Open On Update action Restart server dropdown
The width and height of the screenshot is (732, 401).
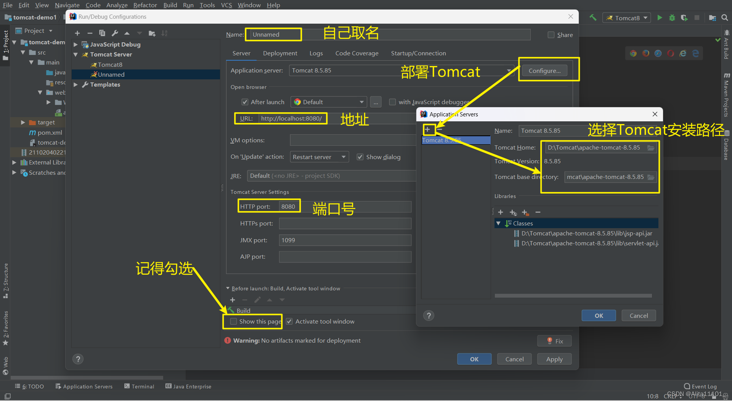319,157
